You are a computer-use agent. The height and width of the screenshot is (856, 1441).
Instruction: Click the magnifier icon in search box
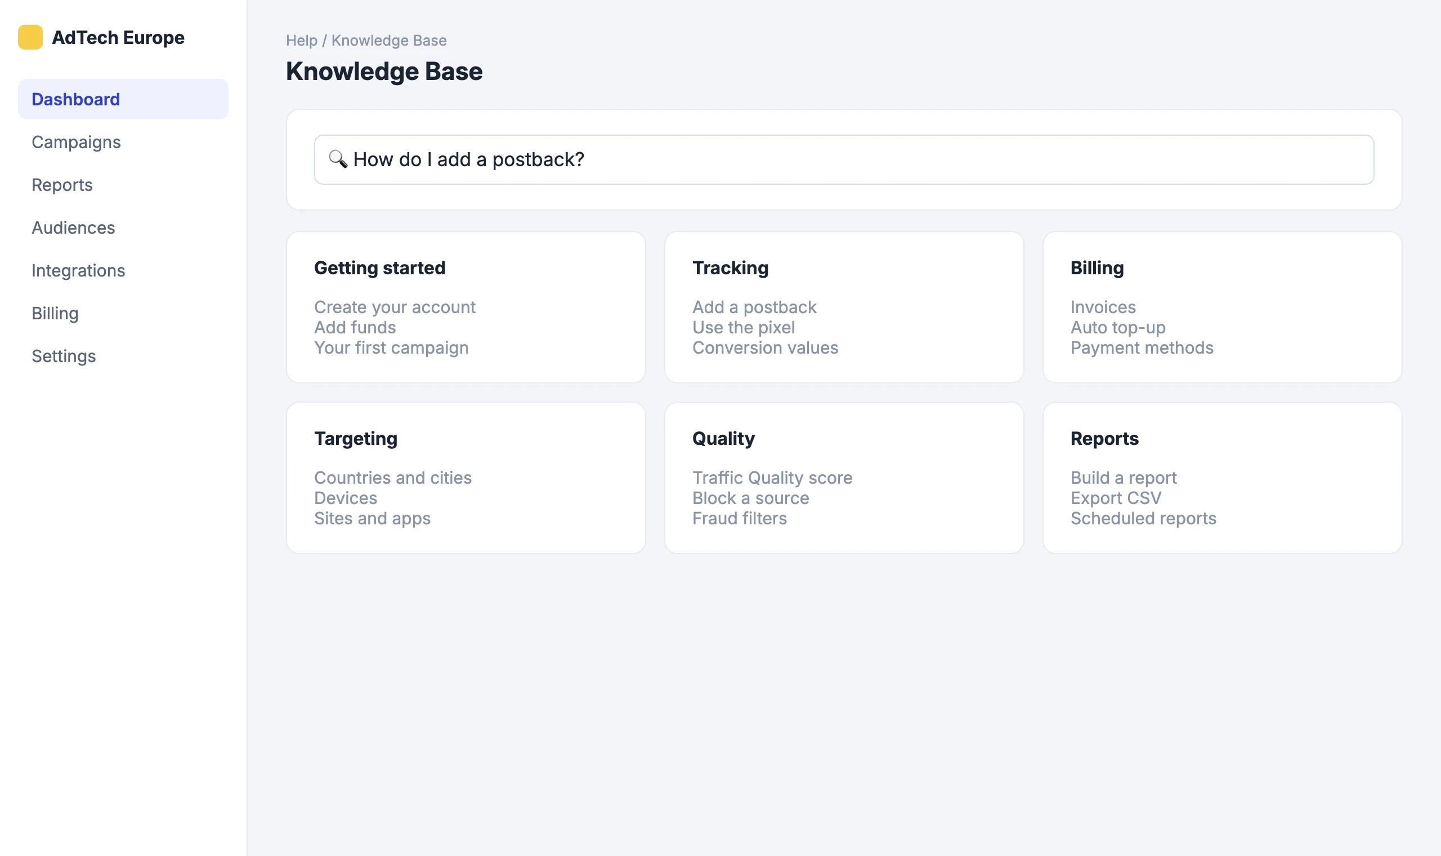coord(338,159)
